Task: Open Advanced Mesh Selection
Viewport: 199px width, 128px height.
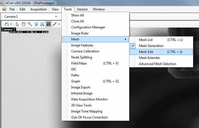Action: click(x=161, y=64)
